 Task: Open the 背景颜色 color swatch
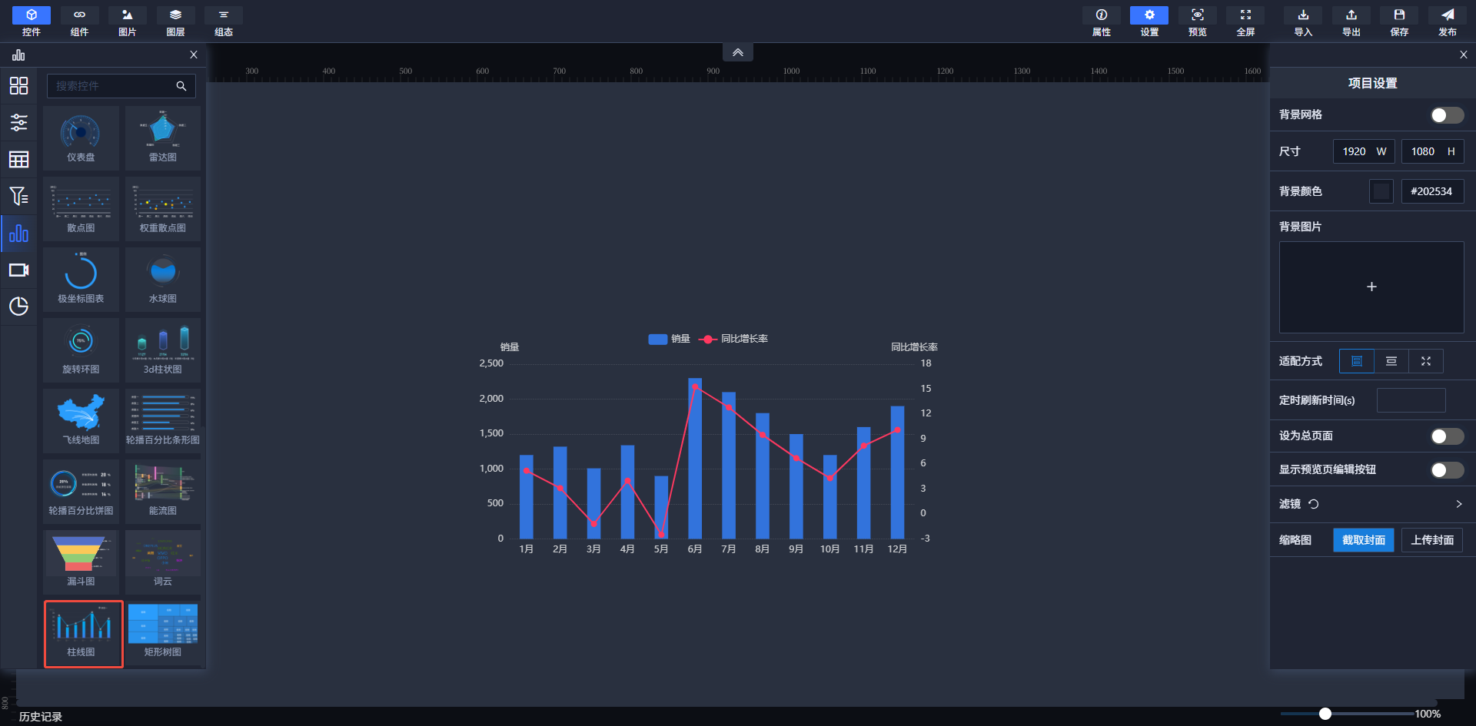coord(1381,191)
